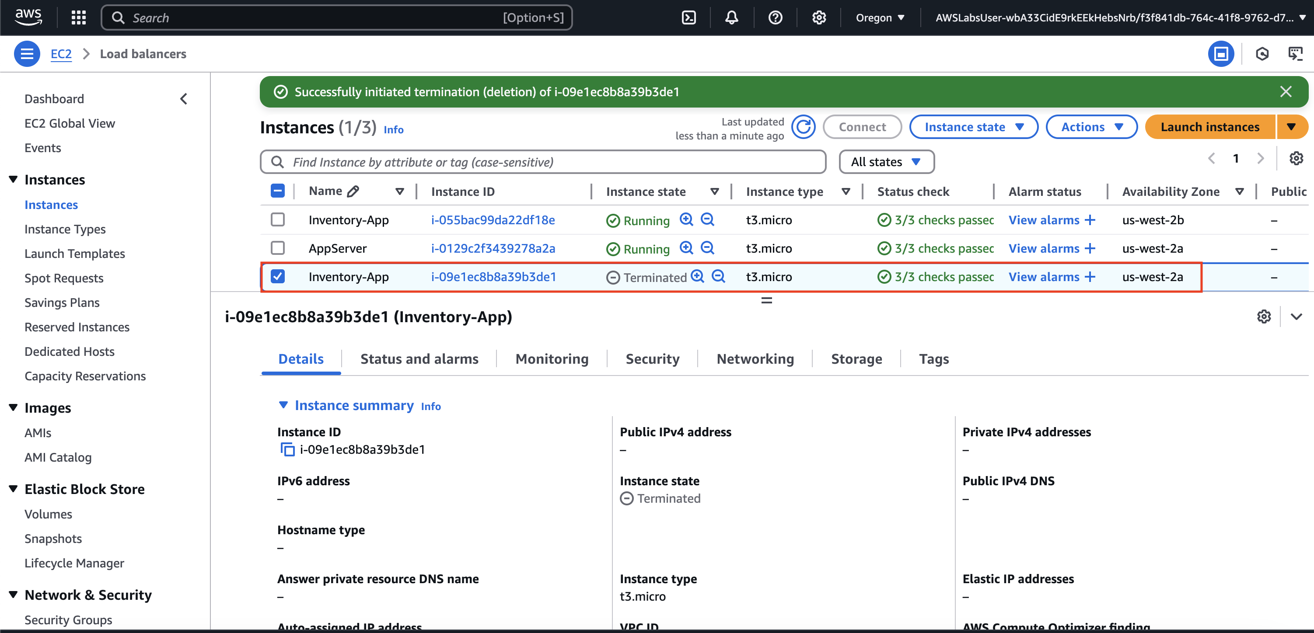Open instance ID i-0129c2f3439278a2a link
The height and width of the screenshot is (633, 1314).
pos(493,248)
